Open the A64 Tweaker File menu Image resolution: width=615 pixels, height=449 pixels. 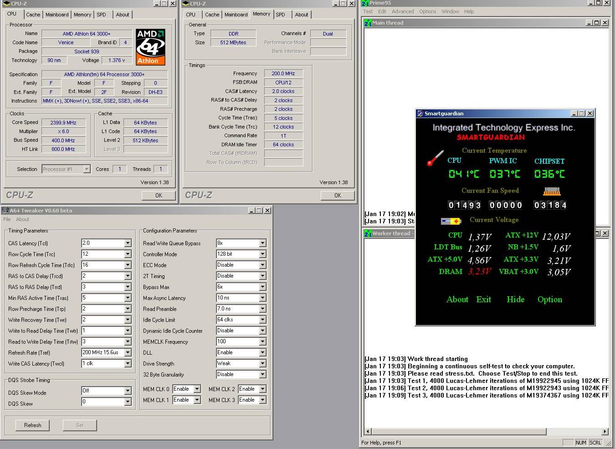point(7,219)
